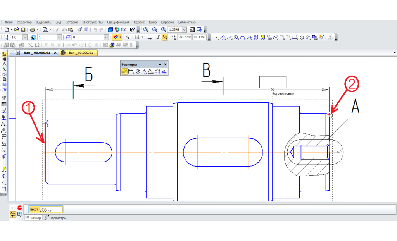Select the diameter dimension icon in Размеры panel

tap(138, 71)
